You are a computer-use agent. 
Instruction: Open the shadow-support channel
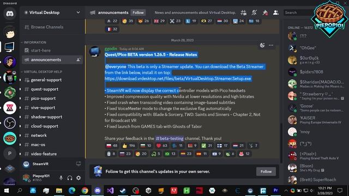(52, 117)
